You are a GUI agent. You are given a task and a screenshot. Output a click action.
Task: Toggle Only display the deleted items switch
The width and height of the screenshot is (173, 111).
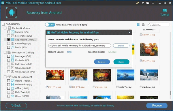(50, 25)
